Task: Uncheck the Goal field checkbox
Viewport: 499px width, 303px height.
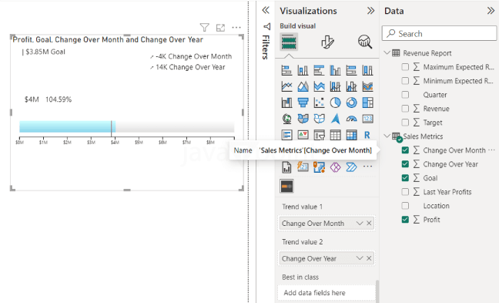Action: click(x=405, y=178)
